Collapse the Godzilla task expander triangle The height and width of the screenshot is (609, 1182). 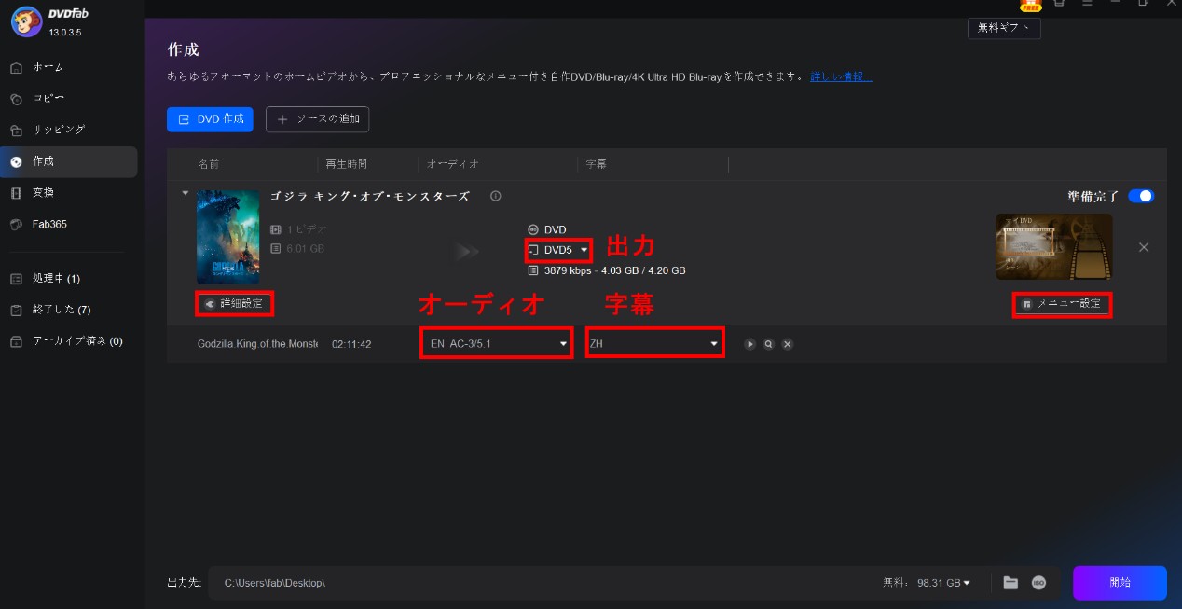tap(185, 194)
